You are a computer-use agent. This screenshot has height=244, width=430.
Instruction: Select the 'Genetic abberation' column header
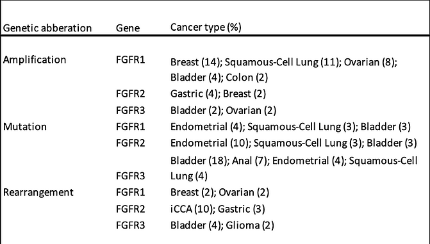click(47, 28)
